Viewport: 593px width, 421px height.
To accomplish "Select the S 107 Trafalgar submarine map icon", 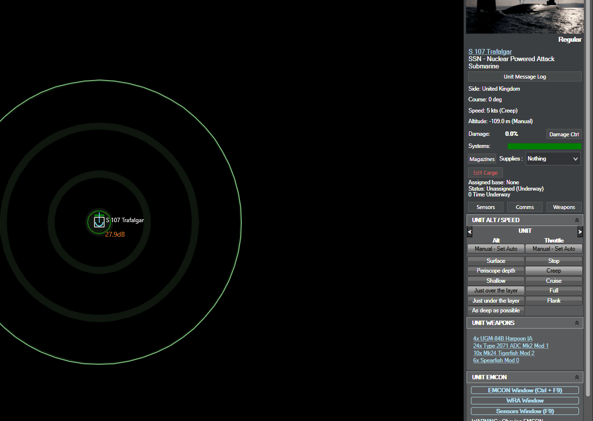I will pyautogui.click(x=99, y=222).
